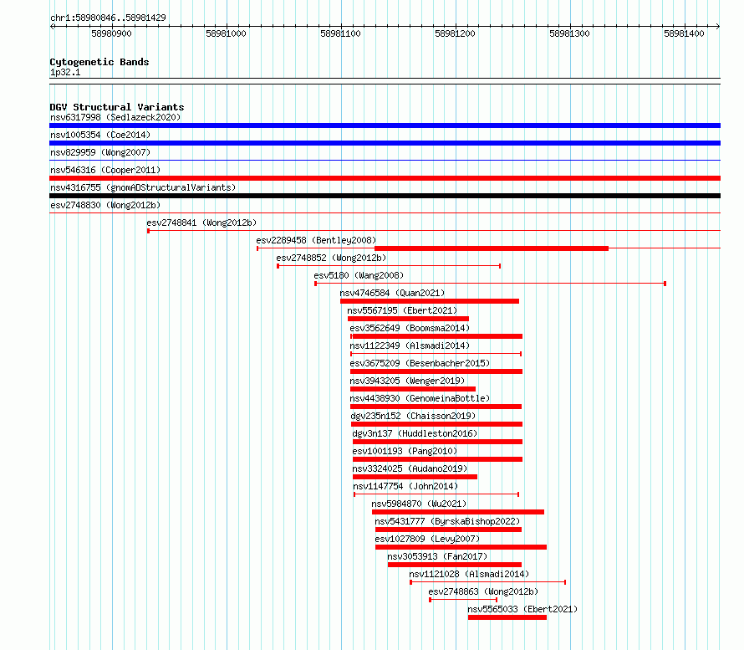The height and width of the screenshot is (650, 744).
Task: Select esv5180 (Wang2008) label
Action: (x=359, y=275)
